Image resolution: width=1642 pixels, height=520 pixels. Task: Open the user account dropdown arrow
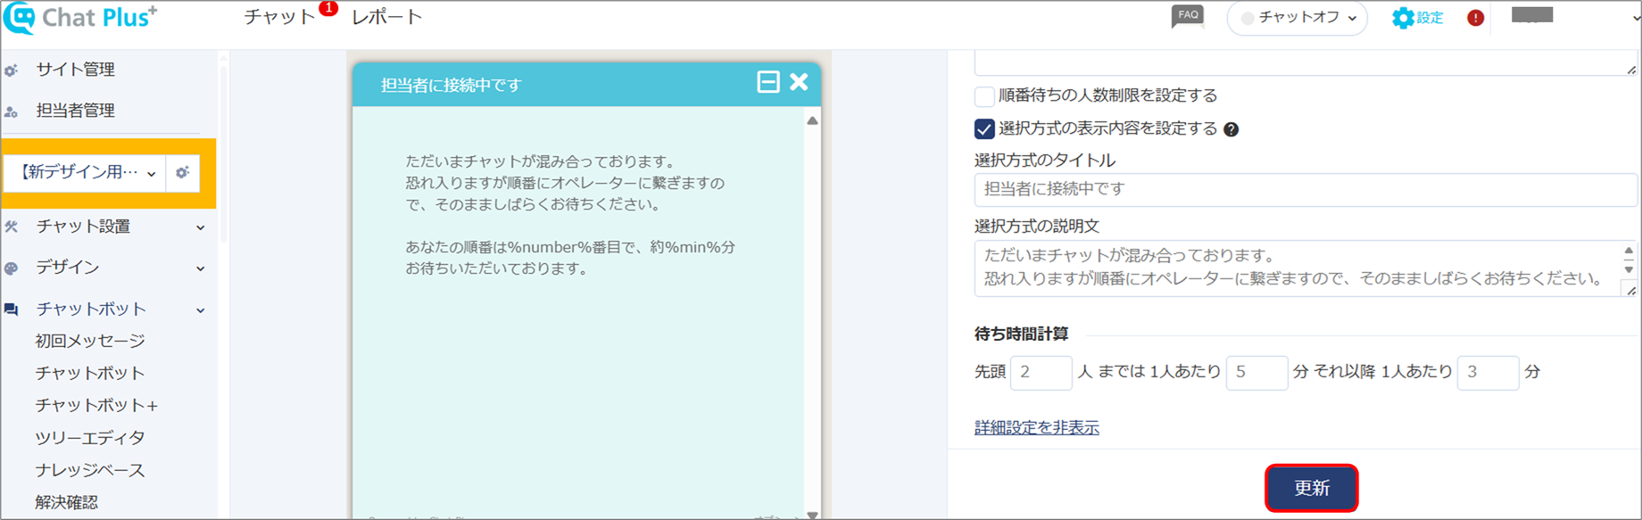(1635, 18)
